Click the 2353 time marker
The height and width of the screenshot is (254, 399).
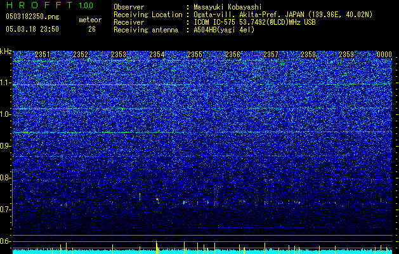pyautogui.click(x=119, y=55)
